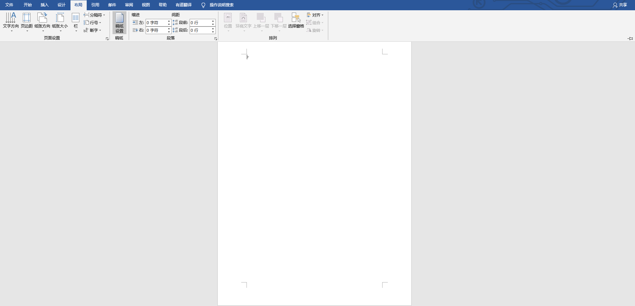Viewport: 635px width, 306px height.
Task: Click the 段前 spacing before field
Action: coord(200,23)
